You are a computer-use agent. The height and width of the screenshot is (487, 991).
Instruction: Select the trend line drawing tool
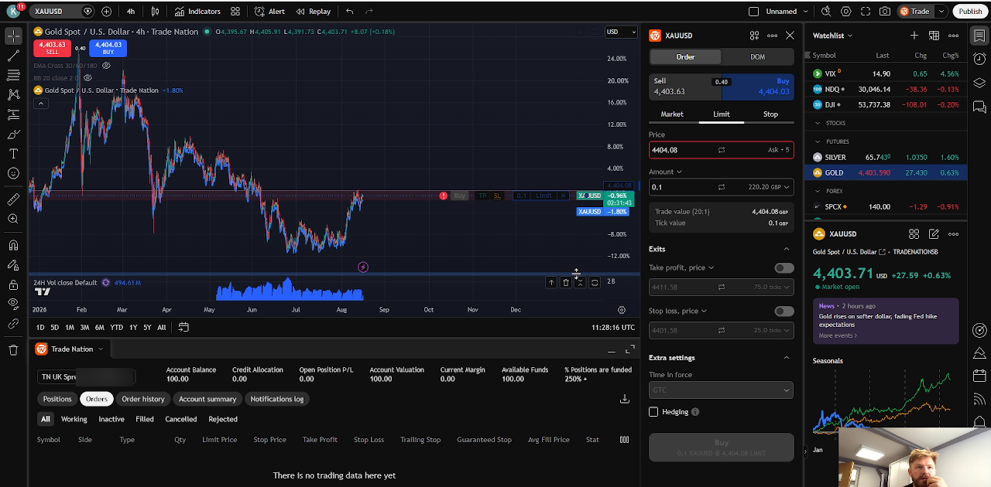click(x=13, y=56)
